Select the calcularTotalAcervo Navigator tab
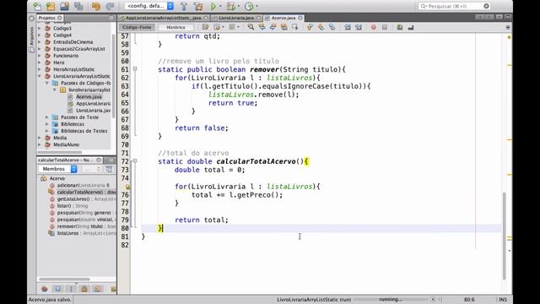 pyautogui.click(x=69, y=160)
